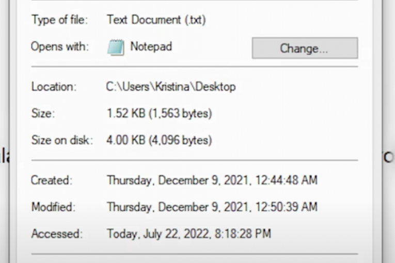
Task: Click the Modified date 12:50:39 AM value
Action: coord(212,207)
